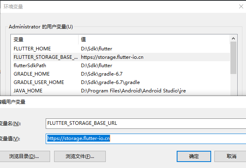
Task: Click the 值 column header
Action: click(x=154, y=40)
